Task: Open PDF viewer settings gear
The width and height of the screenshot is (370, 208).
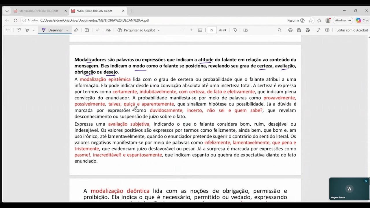Action: 327,30
